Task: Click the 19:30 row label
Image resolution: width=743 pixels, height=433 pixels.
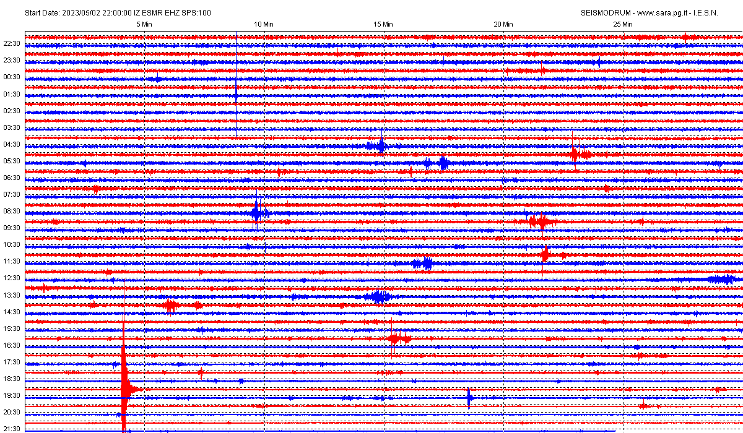Action: pos(12,395)
